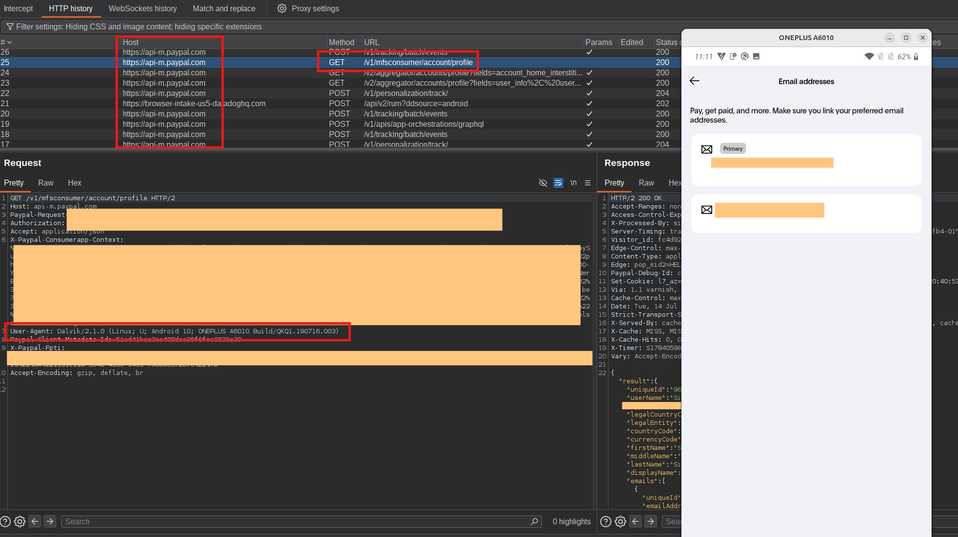
Task: Switch to WebSockets history tab
Action: pyautogui.click(x=142, y=8)
